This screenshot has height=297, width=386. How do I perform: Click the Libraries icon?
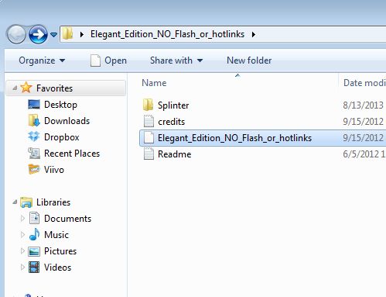pos(26,202)
